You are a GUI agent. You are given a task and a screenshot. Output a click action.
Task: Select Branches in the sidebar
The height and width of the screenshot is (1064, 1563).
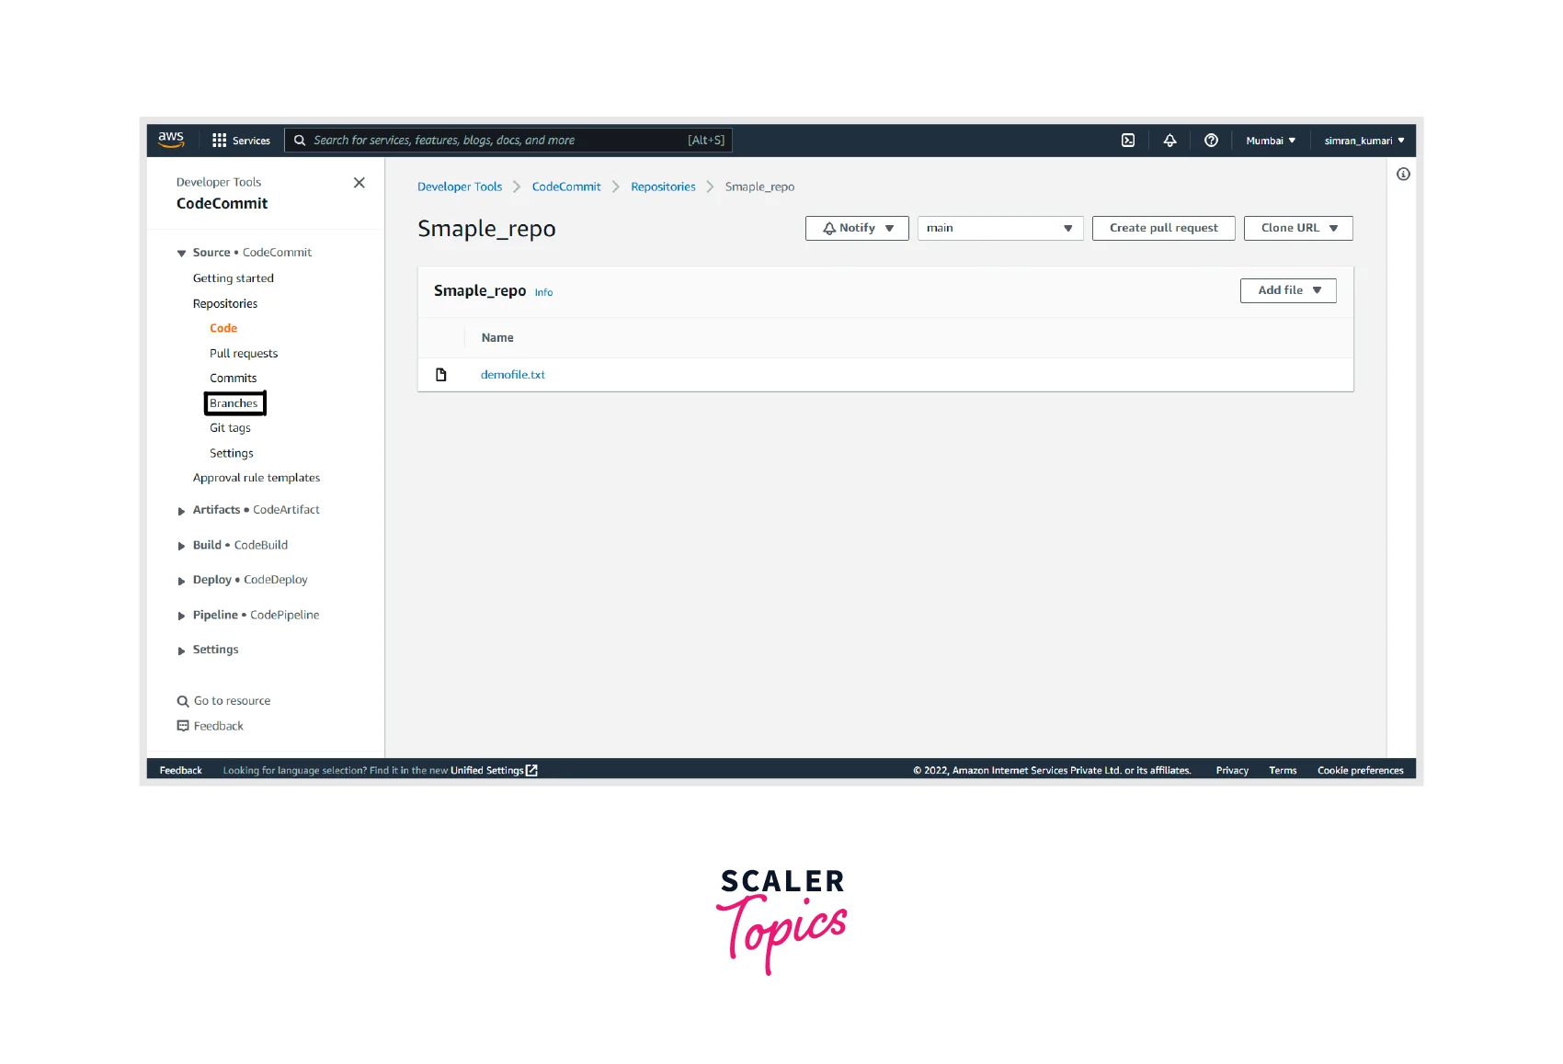coord(234,403)
